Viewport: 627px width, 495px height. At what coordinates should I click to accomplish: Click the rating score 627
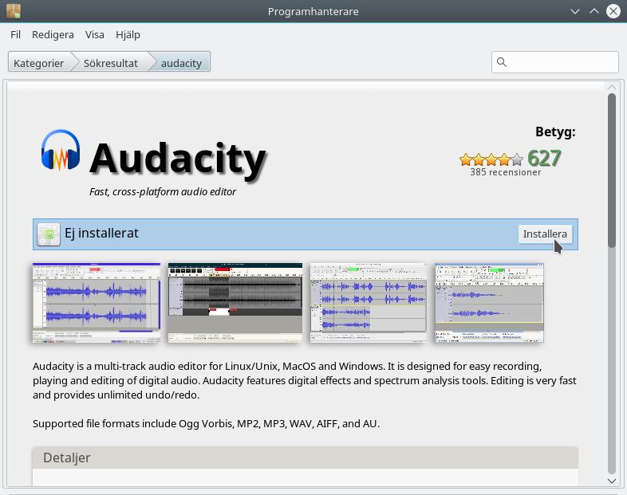[544, 158]
